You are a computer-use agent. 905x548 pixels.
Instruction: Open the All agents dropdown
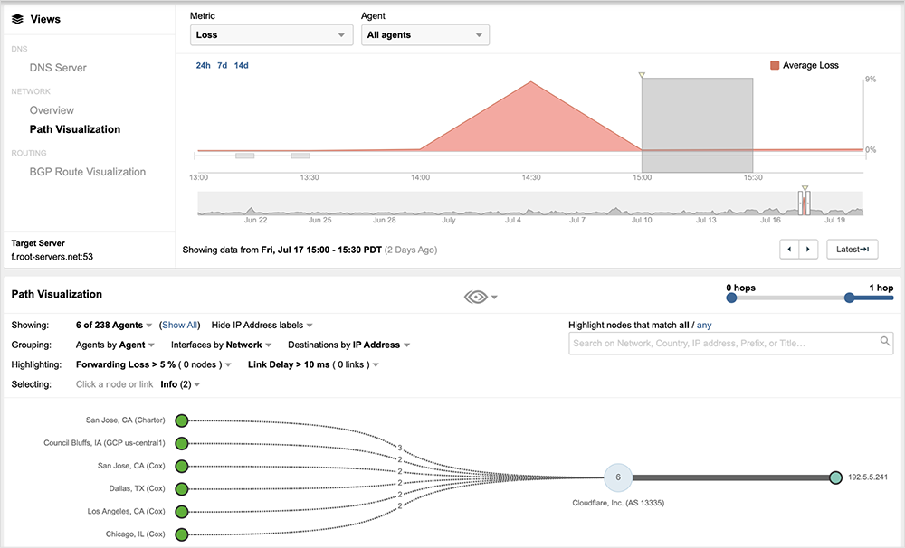click(425, 35)
